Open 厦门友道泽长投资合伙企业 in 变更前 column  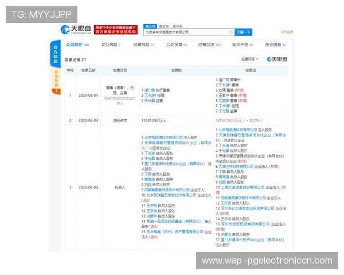175,164
